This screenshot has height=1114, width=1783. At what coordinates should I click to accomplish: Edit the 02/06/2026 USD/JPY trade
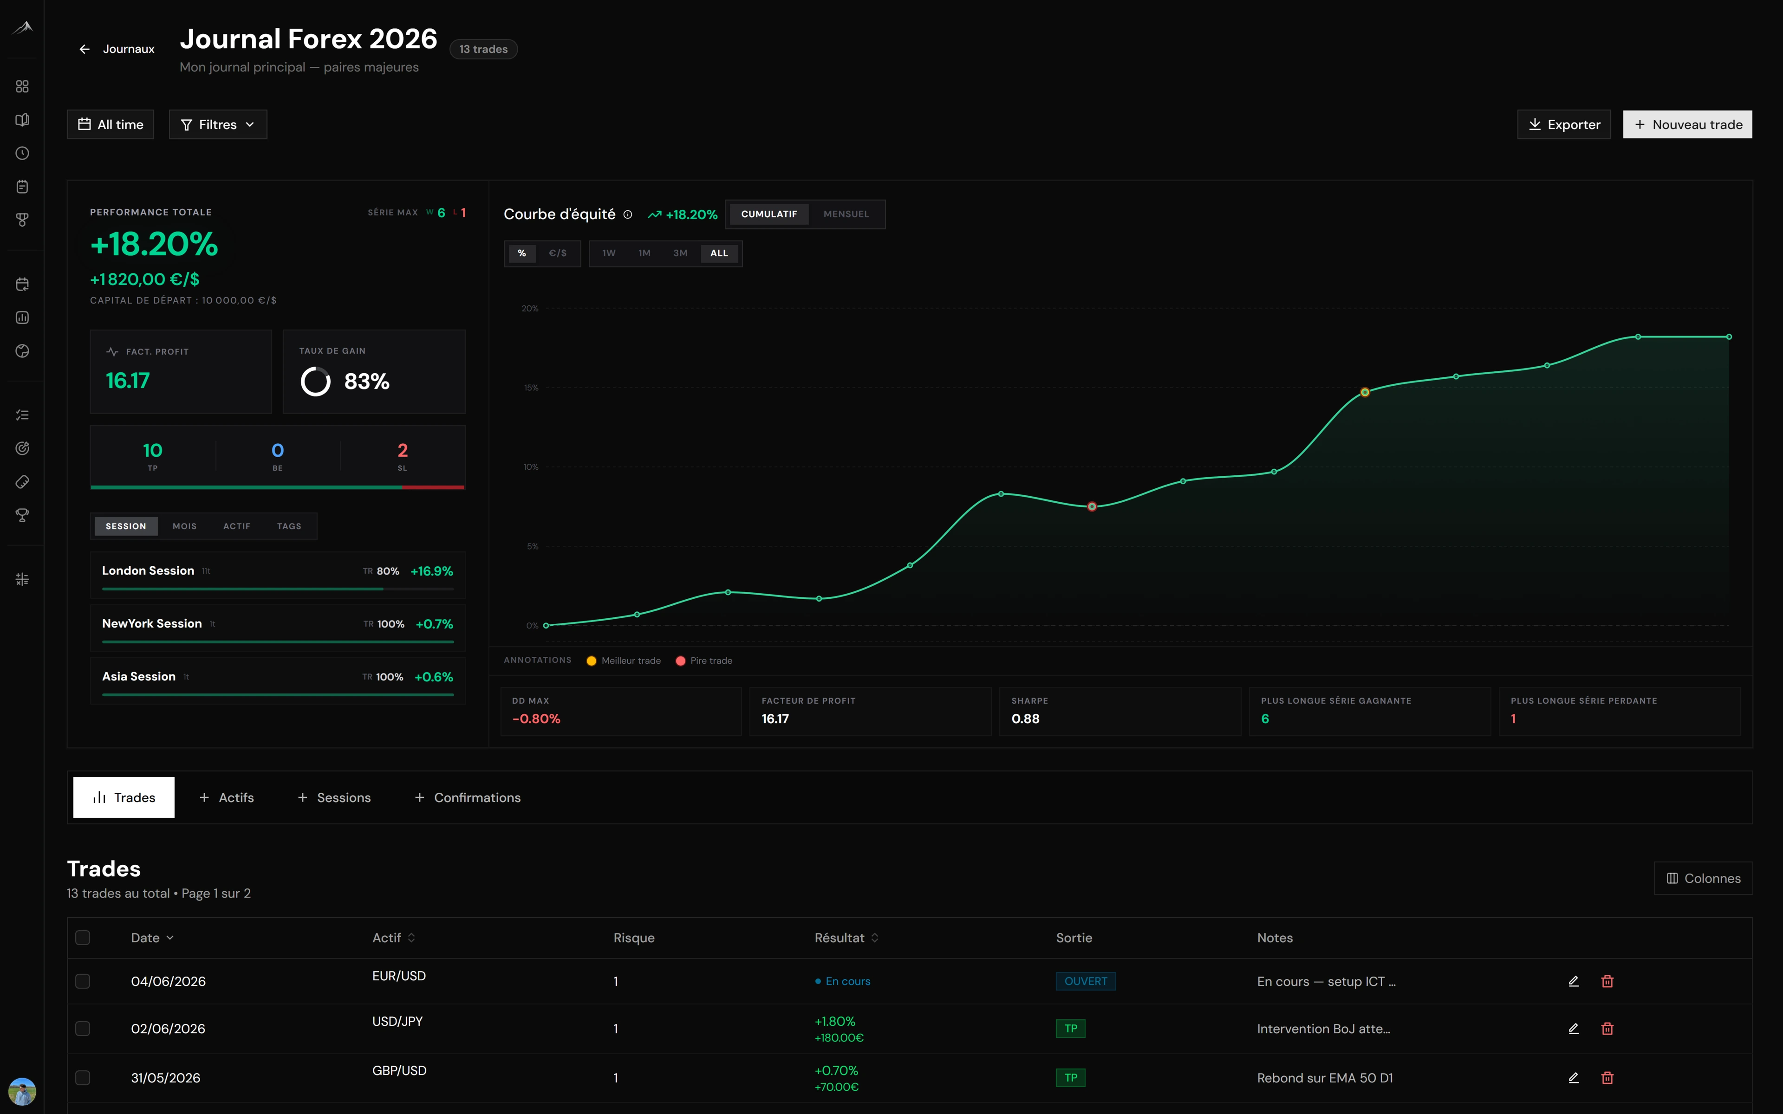1573,1029
